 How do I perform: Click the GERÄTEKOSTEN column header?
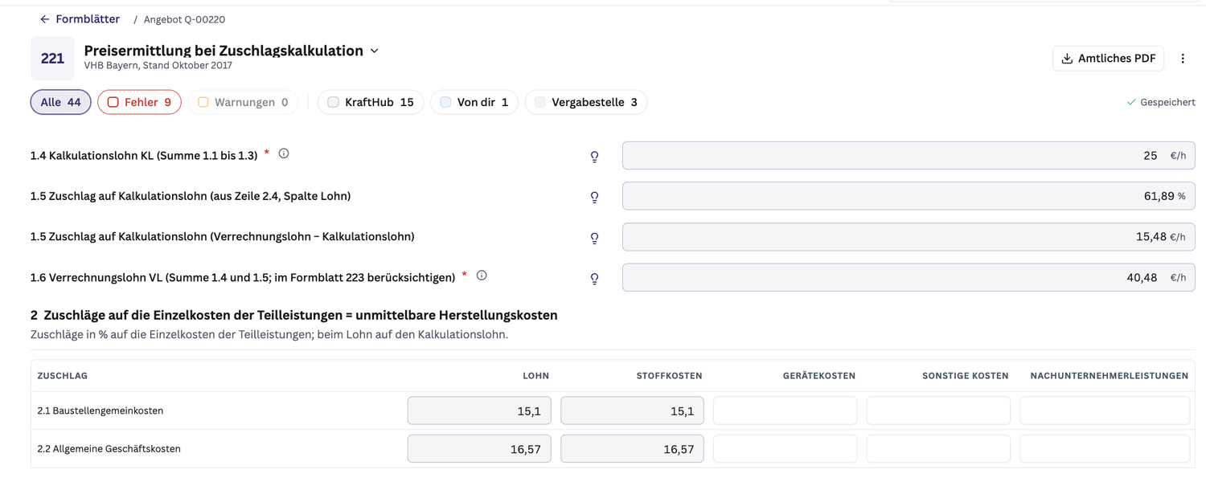click(x=818, y=376)
